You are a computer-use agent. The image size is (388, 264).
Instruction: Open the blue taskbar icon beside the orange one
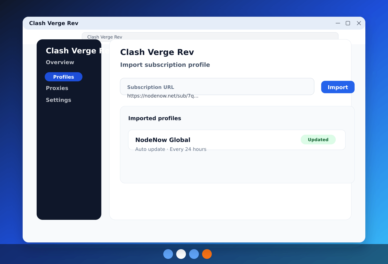click(x=194, y=254)
